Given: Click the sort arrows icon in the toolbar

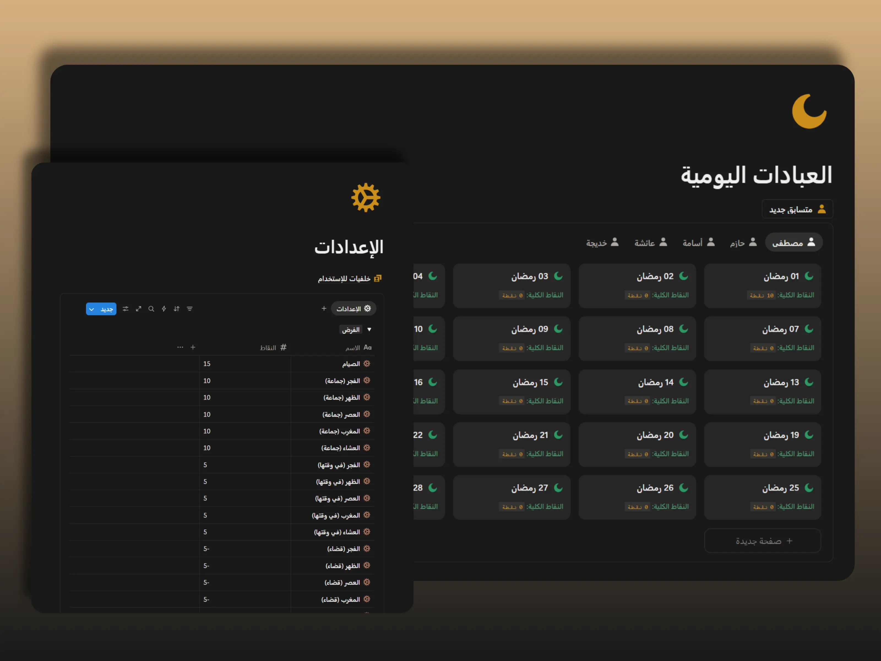Looking at the screenshot, I should 176,308.
